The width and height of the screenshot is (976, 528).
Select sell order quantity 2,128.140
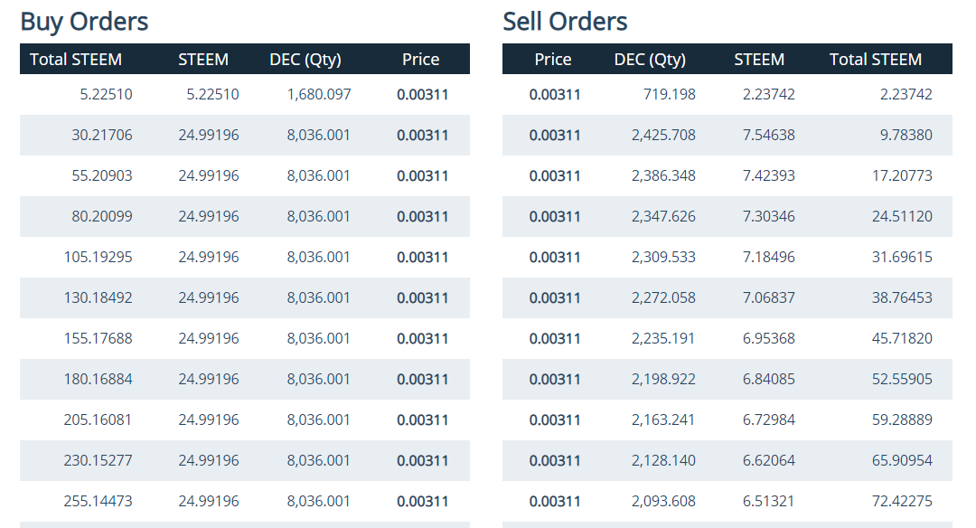pyautogui.click(x=663, y=461)
